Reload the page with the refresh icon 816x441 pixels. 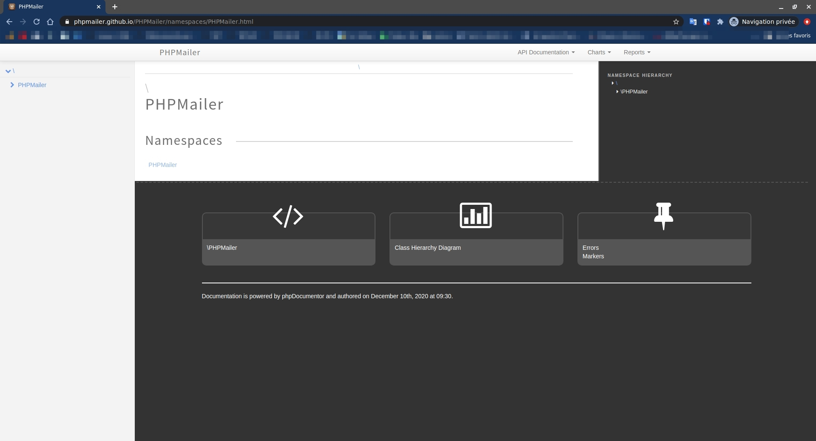pyautogui.click(x=37, y=22)
